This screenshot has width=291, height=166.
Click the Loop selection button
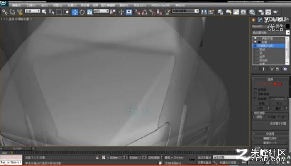(x=278, y=108)
